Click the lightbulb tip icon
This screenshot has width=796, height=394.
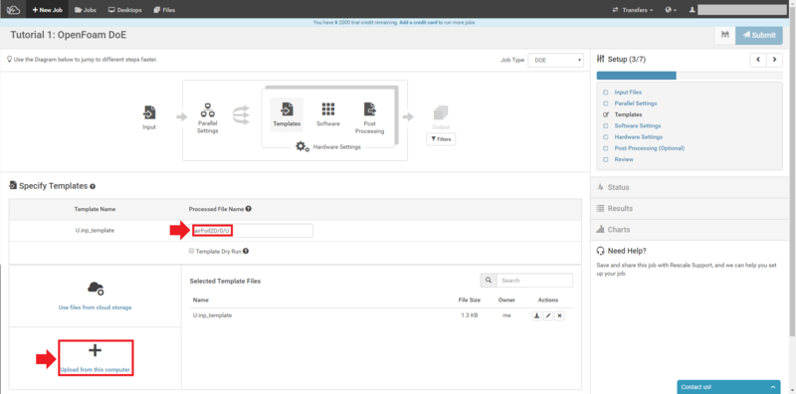pos(9,60)
